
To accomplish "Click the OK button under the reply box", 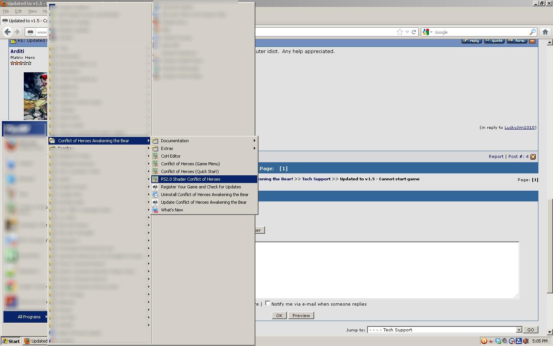I will tap(279, 316).
